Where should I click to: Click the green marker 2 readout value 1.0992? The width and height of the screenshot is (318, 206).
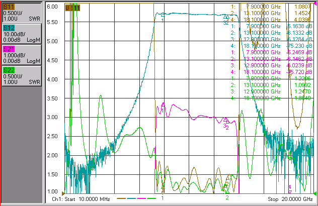tap(302, 85)
